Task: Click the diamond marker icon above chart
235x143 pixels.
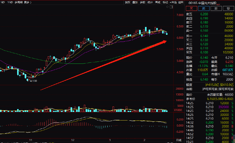Action: [x=167, y=7]
